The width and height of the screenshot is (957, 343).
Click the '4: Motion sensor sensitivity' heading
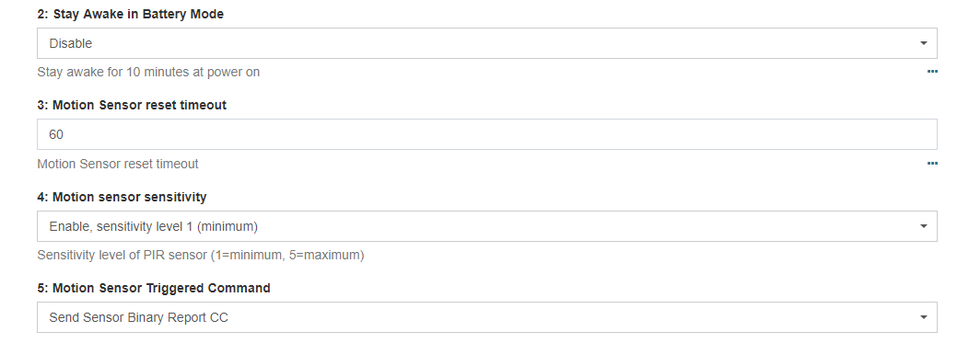(123, 197)
